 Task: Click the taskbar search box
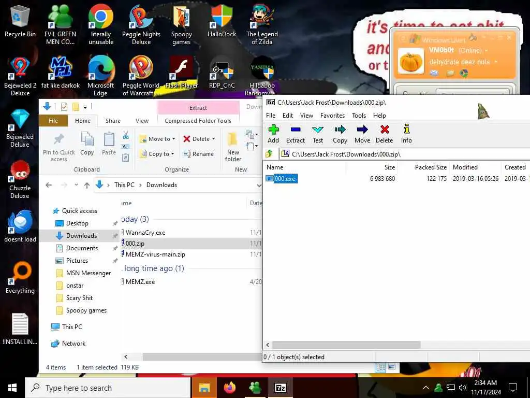point(108,388)
